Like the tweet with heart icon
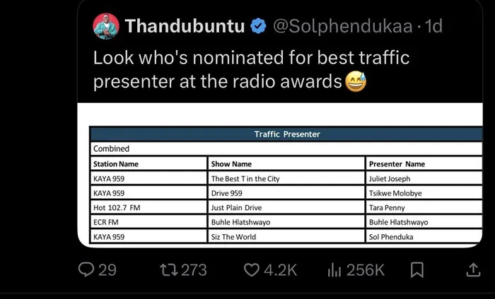 [x=252, y=269]
